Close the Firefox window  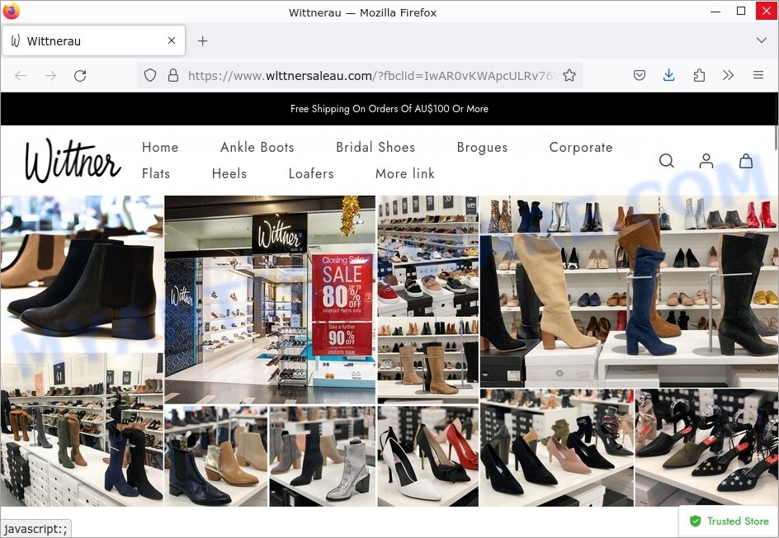click(766, 11)
